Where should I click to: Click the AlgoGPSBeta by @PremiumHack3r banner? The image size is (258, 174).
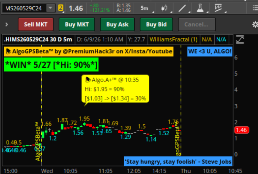coord(89,51)
